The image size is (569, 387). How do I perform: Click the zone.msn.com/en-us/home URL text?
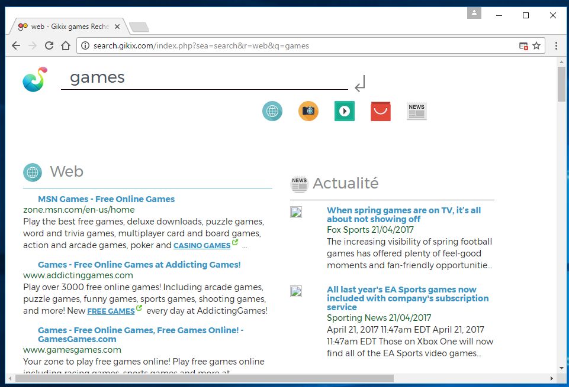click(79, 210)
